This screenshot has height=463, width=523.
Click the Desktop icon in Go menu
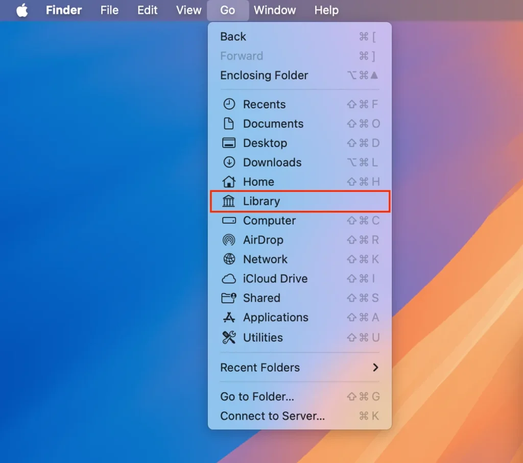[x=229, y=143]
